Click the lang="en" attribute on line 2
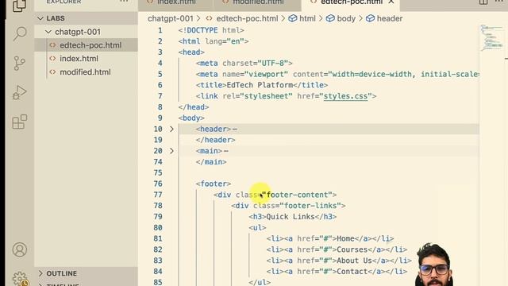The width and height of the screenshot is (508, 286). (x=224, y=41)
